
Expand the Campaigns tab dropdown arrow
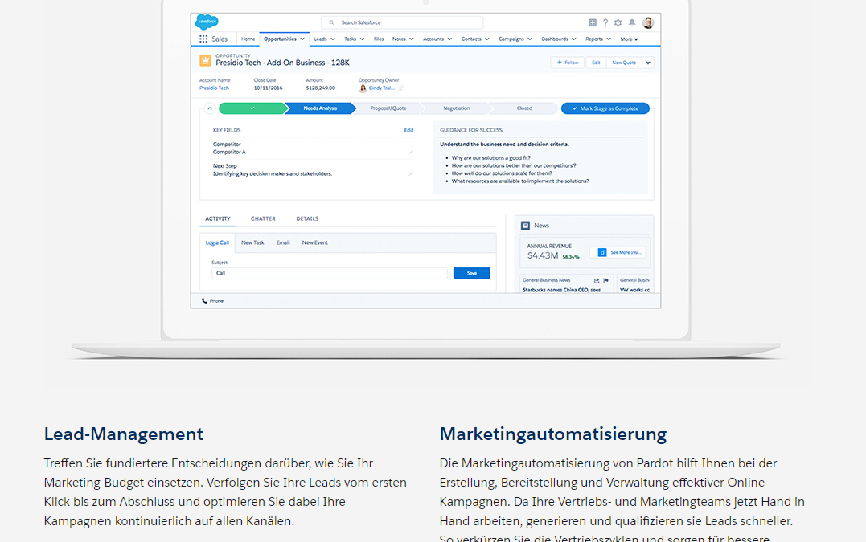(x=530, y=39)
